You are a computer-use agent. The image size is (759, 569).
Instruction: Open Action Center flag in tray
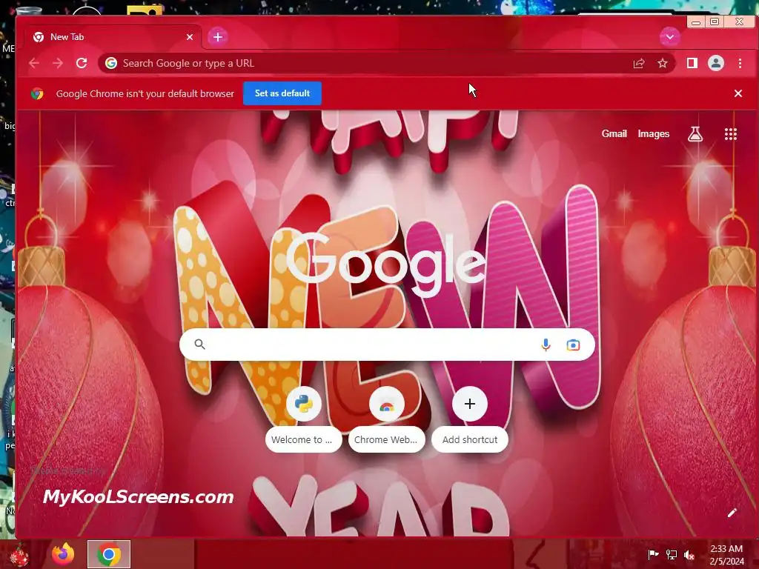(653, 554)
